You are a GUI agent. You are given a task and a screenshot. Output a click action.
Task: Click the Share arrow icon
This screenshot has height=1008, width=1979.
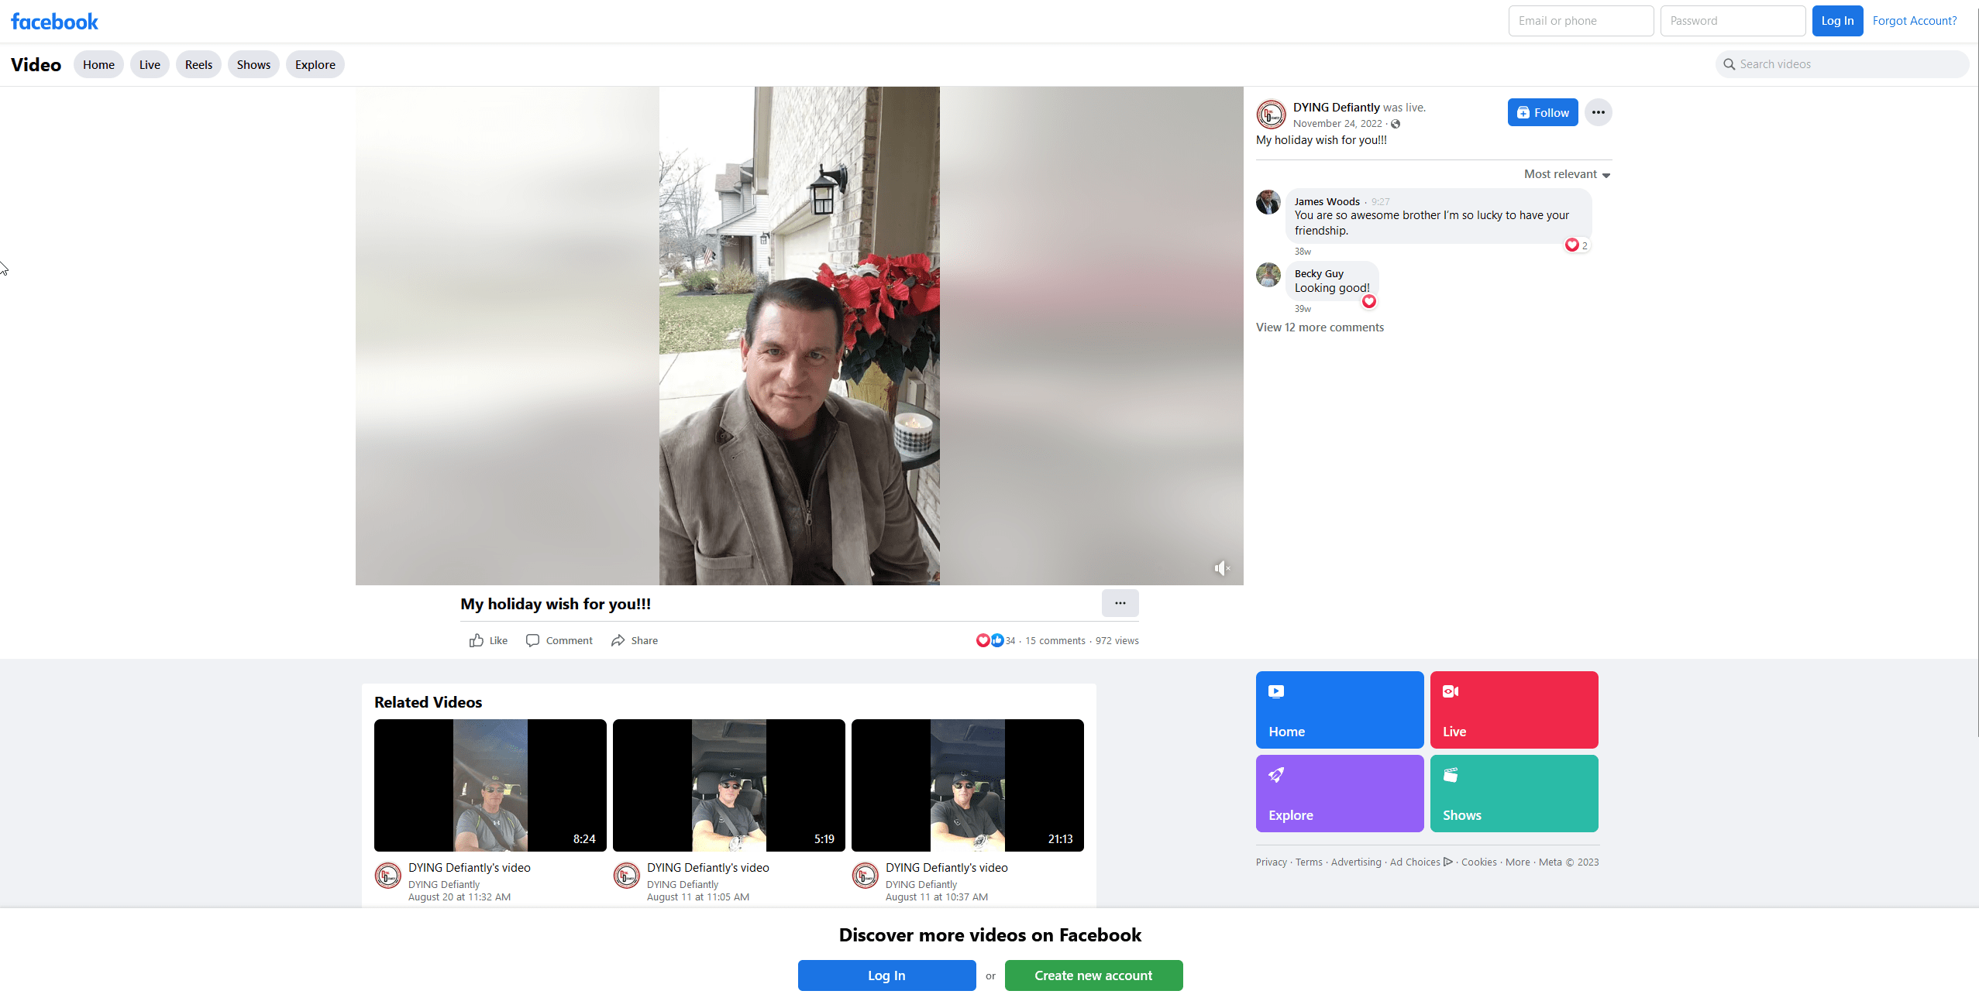(x=618, y=640)
